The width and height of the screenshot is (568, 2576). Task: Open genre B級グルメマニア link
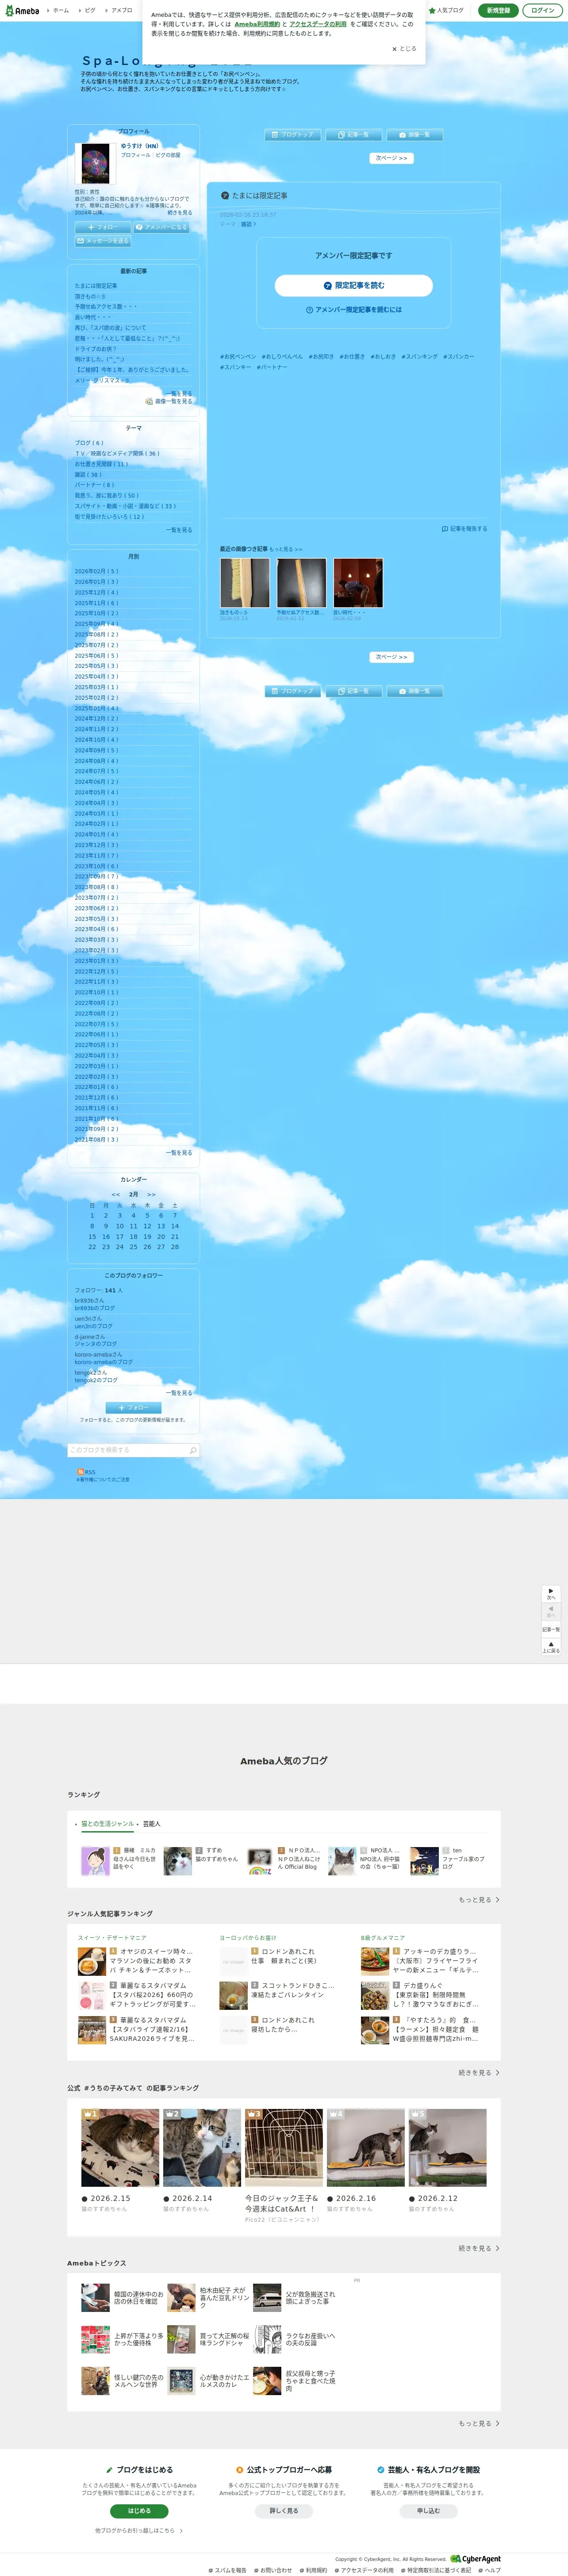(x=383, y=1938)
